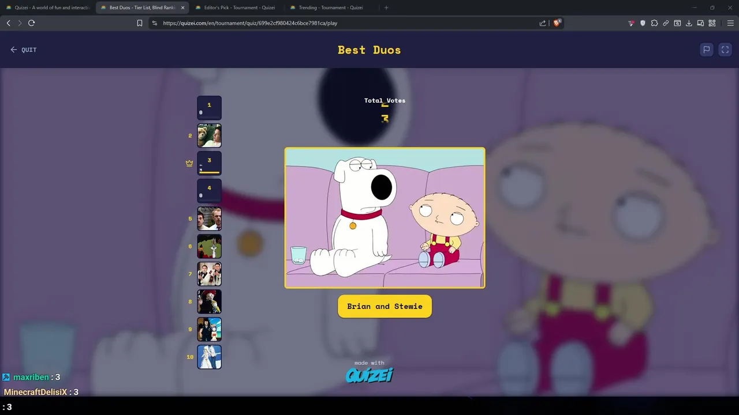Open browser downloads icon
The width and height of the screenshot is (739, 415).
pyautogui.click(x=689, y=23)
